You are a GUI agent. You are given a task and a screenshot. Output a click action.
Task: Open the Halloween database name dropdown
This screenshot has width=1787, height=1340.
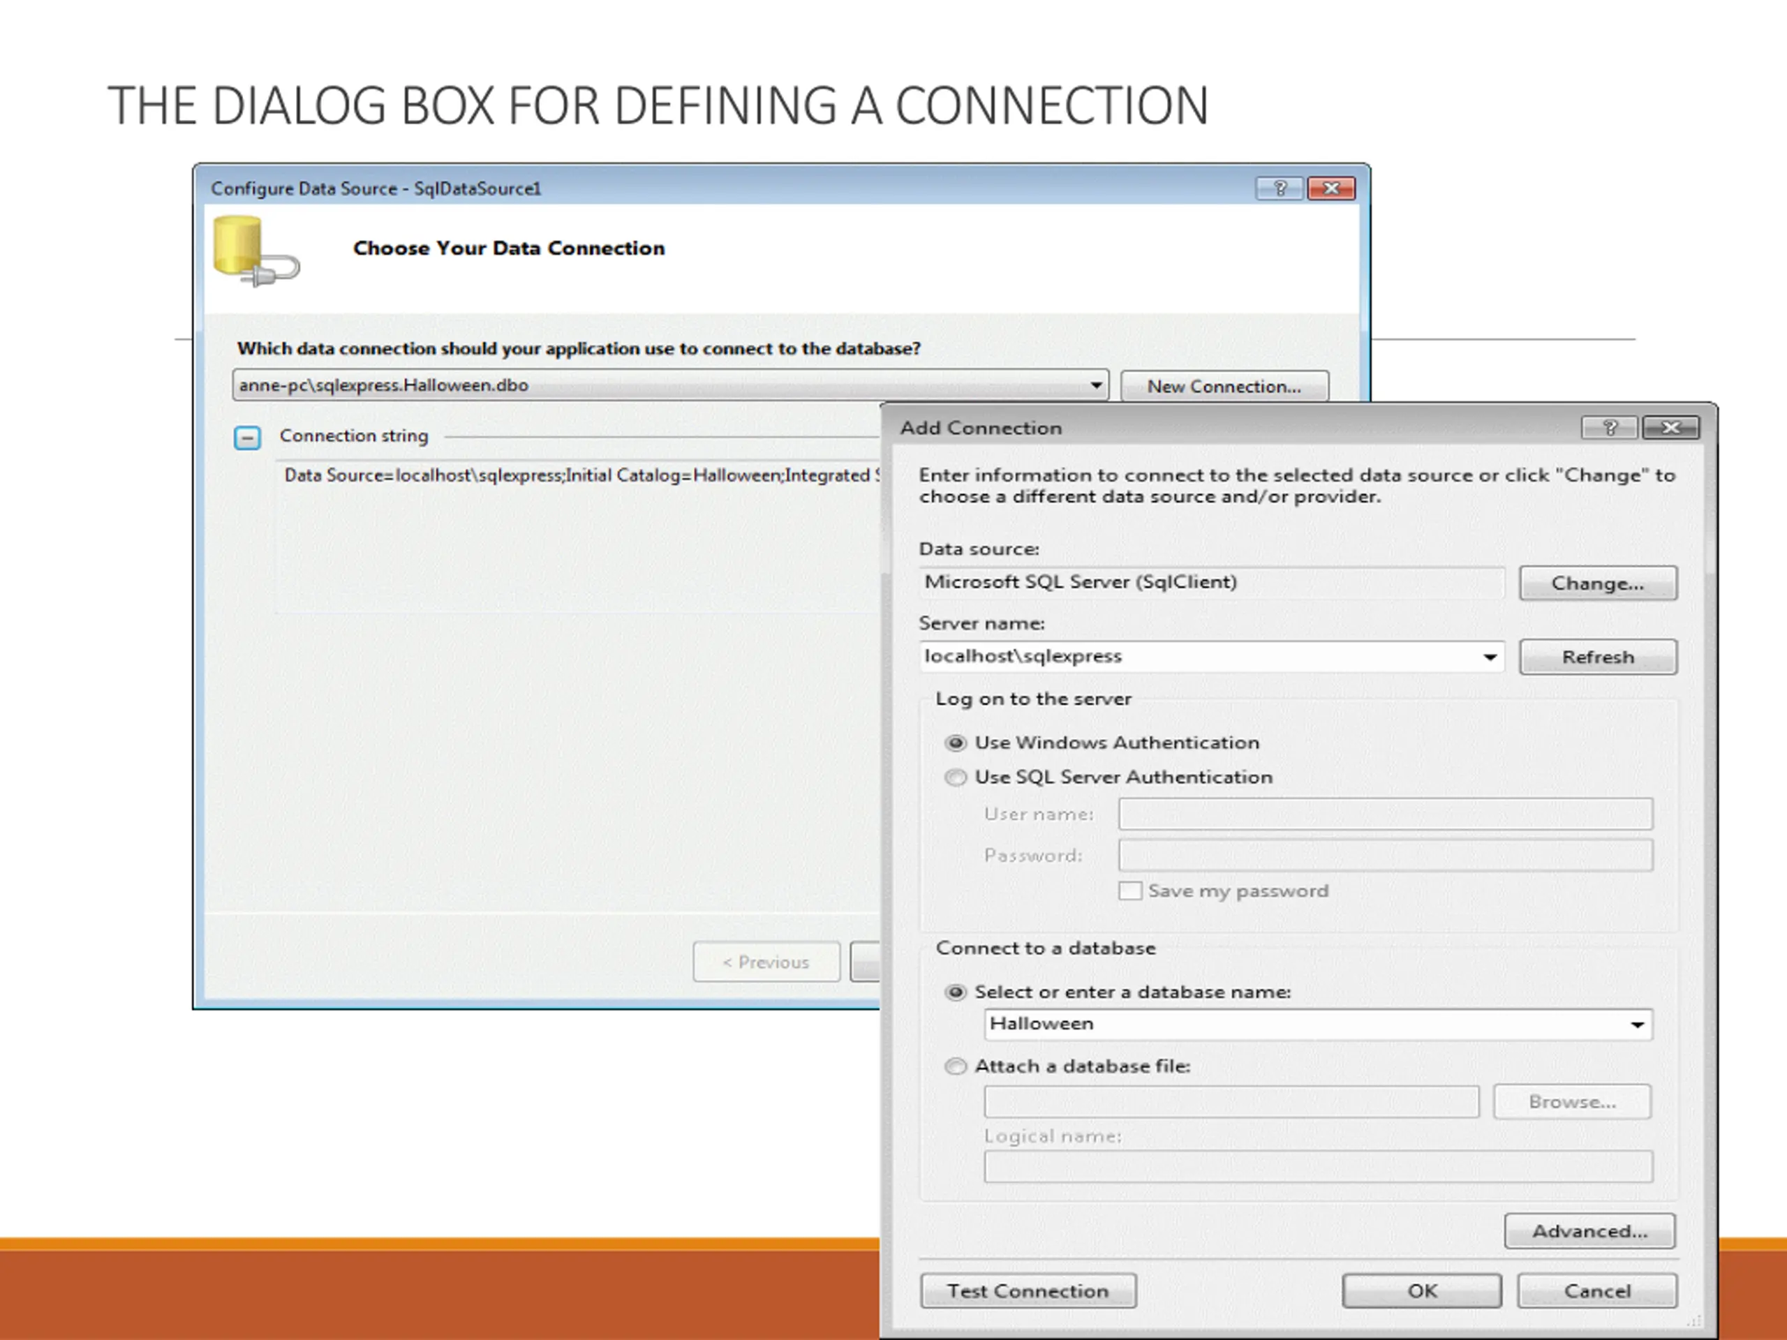1638,1024
